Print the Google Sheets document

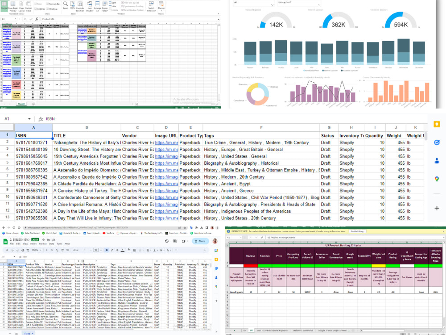(23, 250)
